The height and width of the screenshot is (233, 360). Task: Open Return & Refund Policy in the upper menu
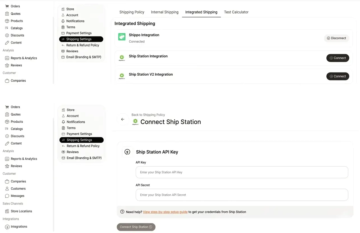[x=80, y=45]
